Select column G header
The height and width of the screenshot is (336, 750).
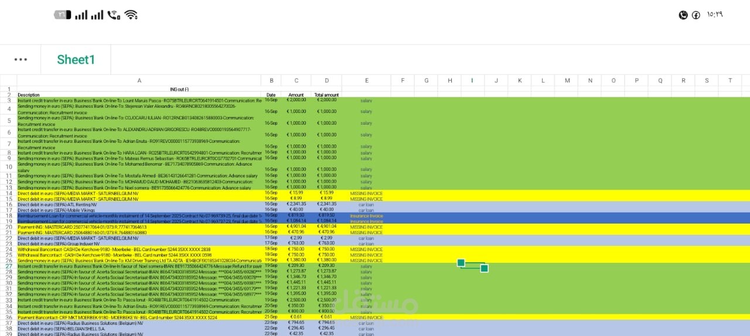pos(426,80)
